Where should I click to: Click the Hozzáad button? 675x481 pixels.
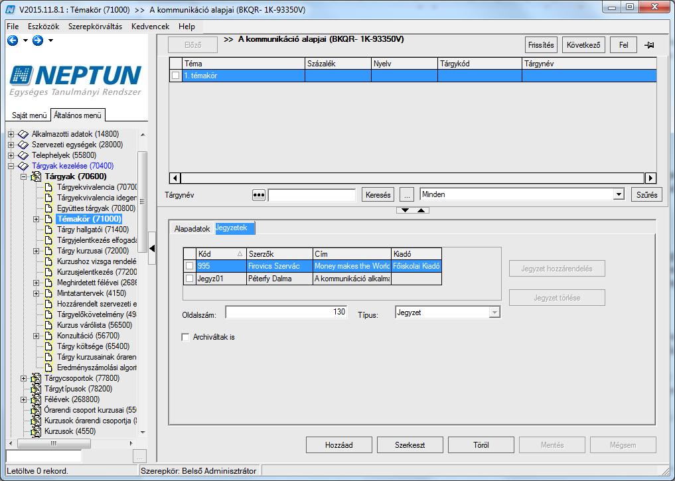338,445
